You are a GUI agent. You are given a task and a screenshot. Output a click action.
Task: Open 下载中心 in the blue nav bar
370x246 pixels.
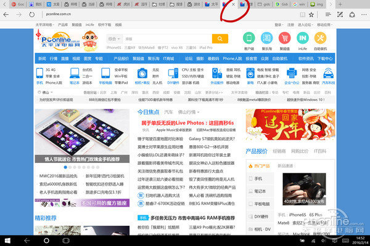325,58
